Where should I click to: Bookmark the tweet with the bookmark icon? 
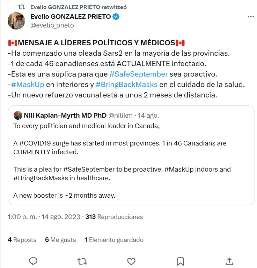[180, 261]
